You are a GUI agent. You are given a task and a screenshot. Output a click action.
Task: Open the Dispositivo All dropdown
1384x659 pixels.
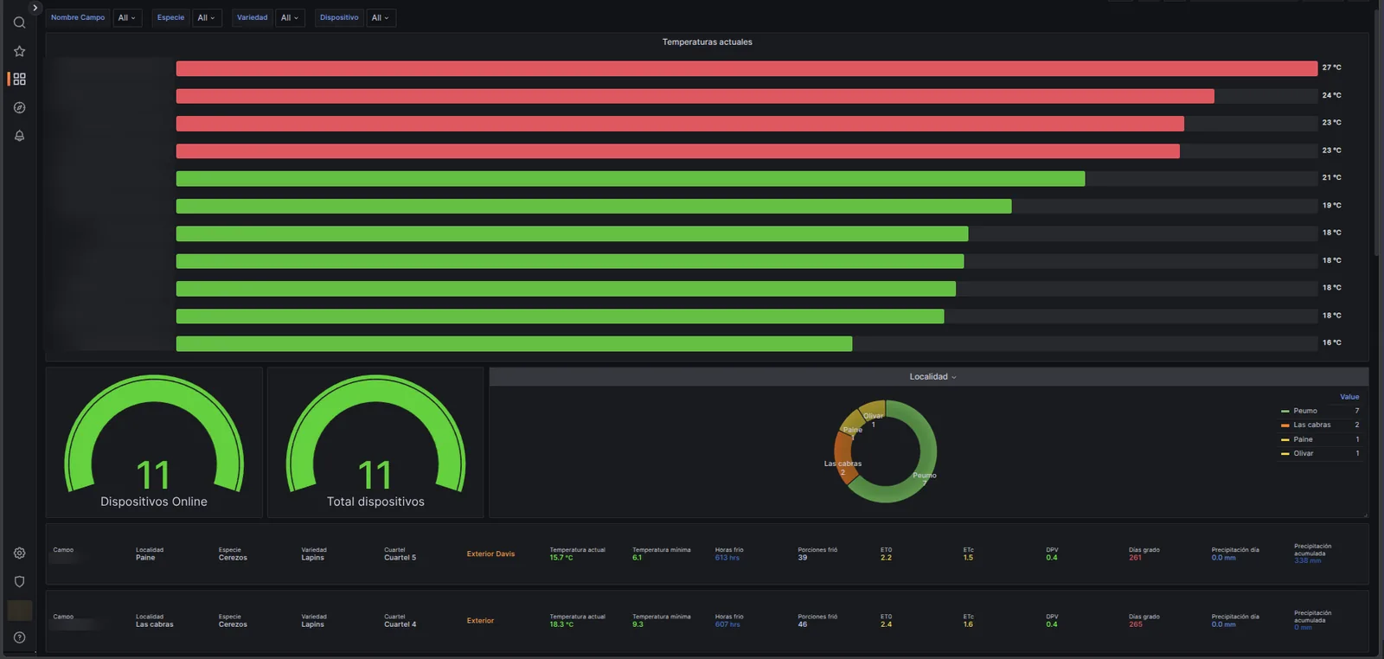(381, 17)
